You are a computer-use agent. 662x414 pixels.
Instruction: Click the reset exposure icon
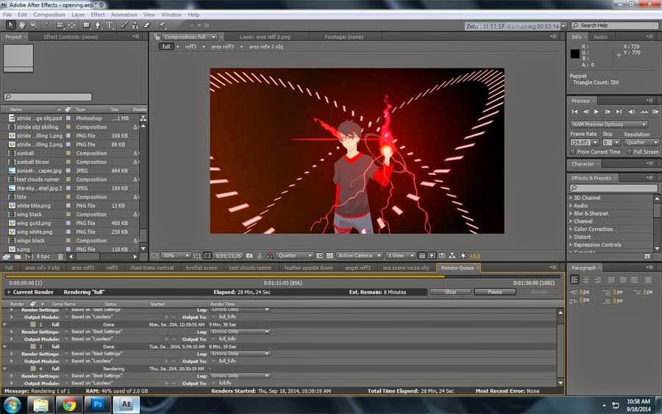click(463, 256)
